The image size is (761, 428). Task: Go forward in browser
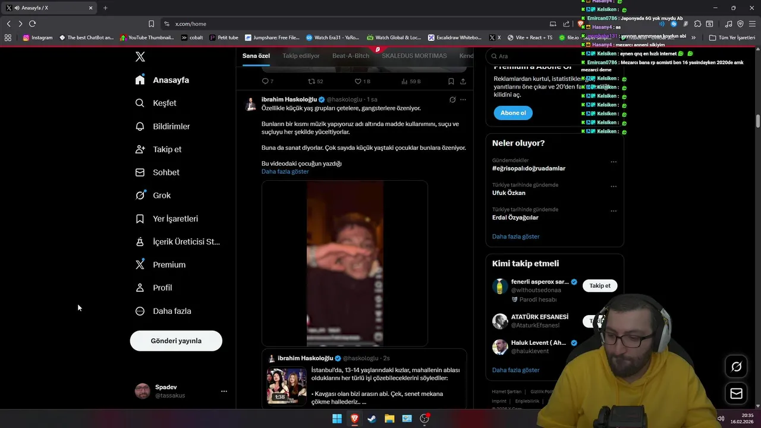(x=20, y=24)
